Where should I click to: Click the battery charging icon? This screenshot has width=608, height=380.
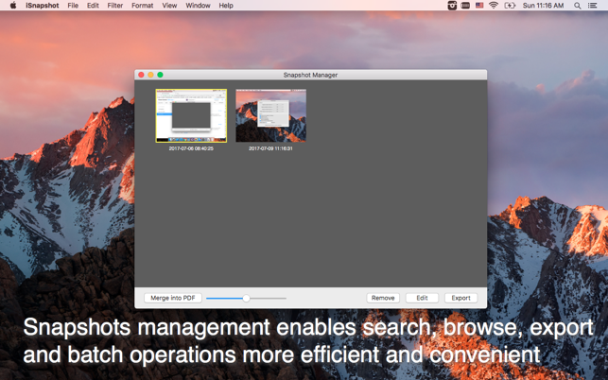point(510,6)
